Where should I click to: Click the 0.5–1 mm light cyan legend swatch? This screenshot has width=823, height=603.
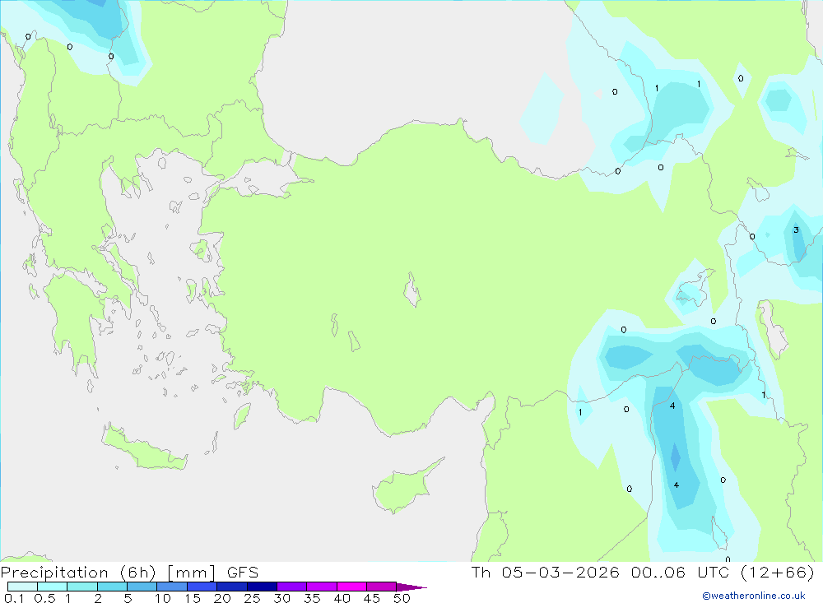[52, 587]
